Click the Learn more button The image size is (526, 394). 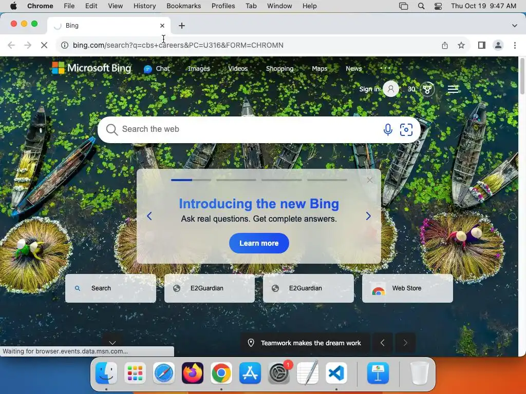point(259,243)
